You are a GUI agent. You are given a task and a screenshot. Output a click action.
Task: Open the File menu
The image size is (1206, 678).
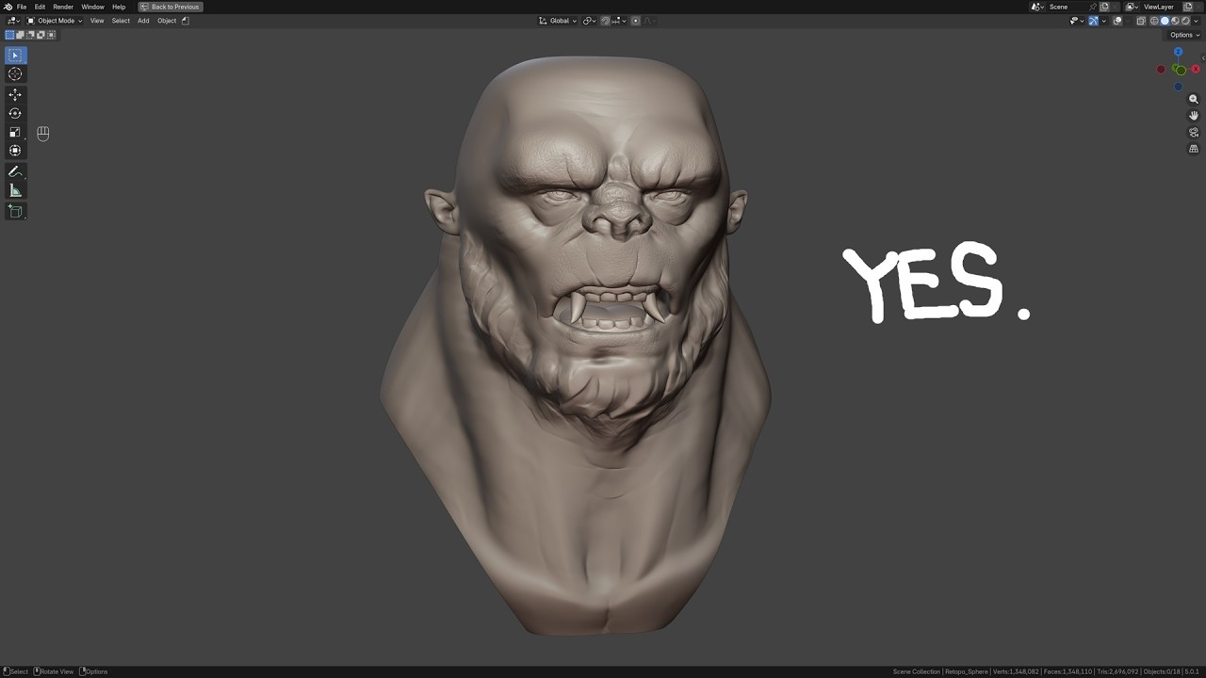pyautogui.click(x=22, y=7)
